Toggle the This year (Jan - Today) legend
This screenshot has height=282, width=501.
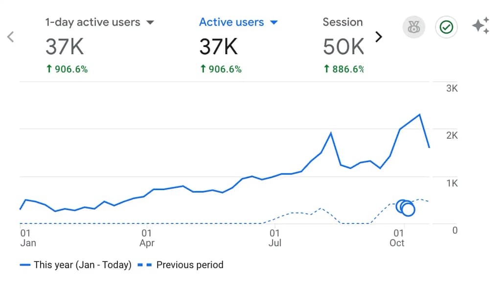click(82, 265)
